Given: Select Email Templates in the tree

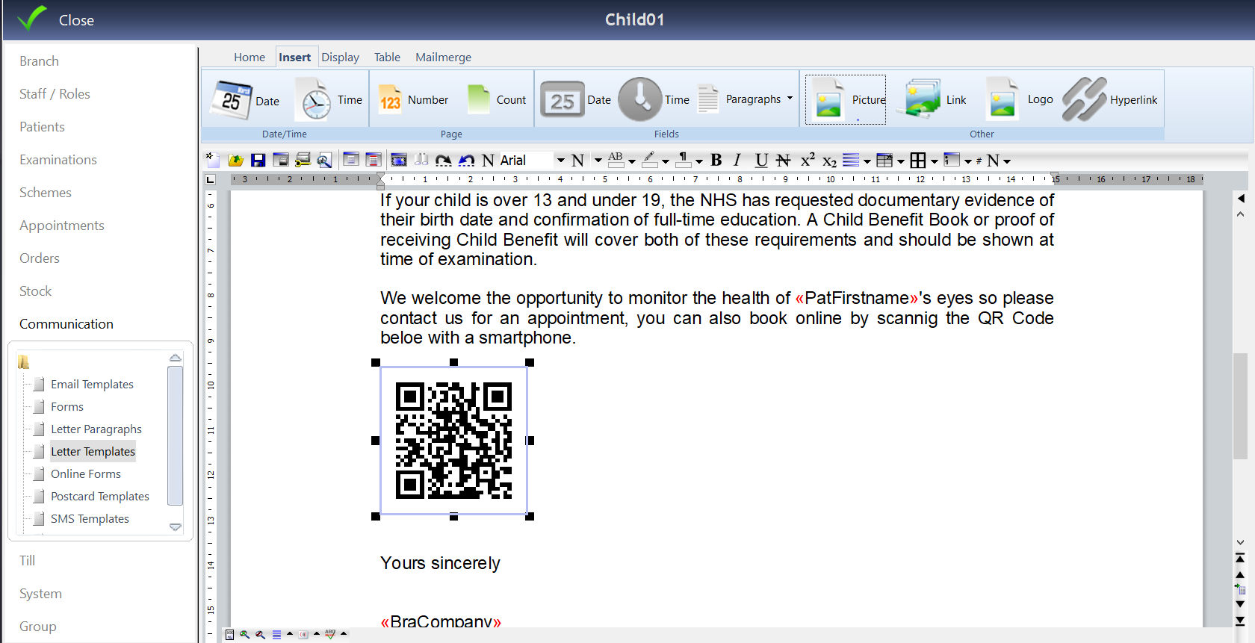Looking at the screenshot, I should pyautogui.click(x=92, y=384).
